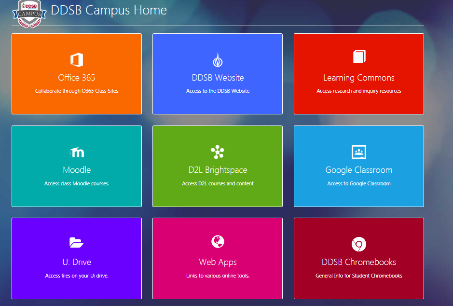Click 'Links to various online tools.' text

[x=218, y=276]
